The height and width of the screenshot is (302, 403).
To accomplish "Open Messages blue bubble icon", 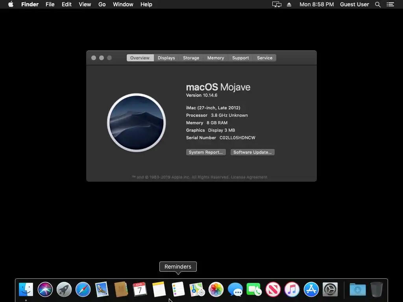I will [235, 289].
